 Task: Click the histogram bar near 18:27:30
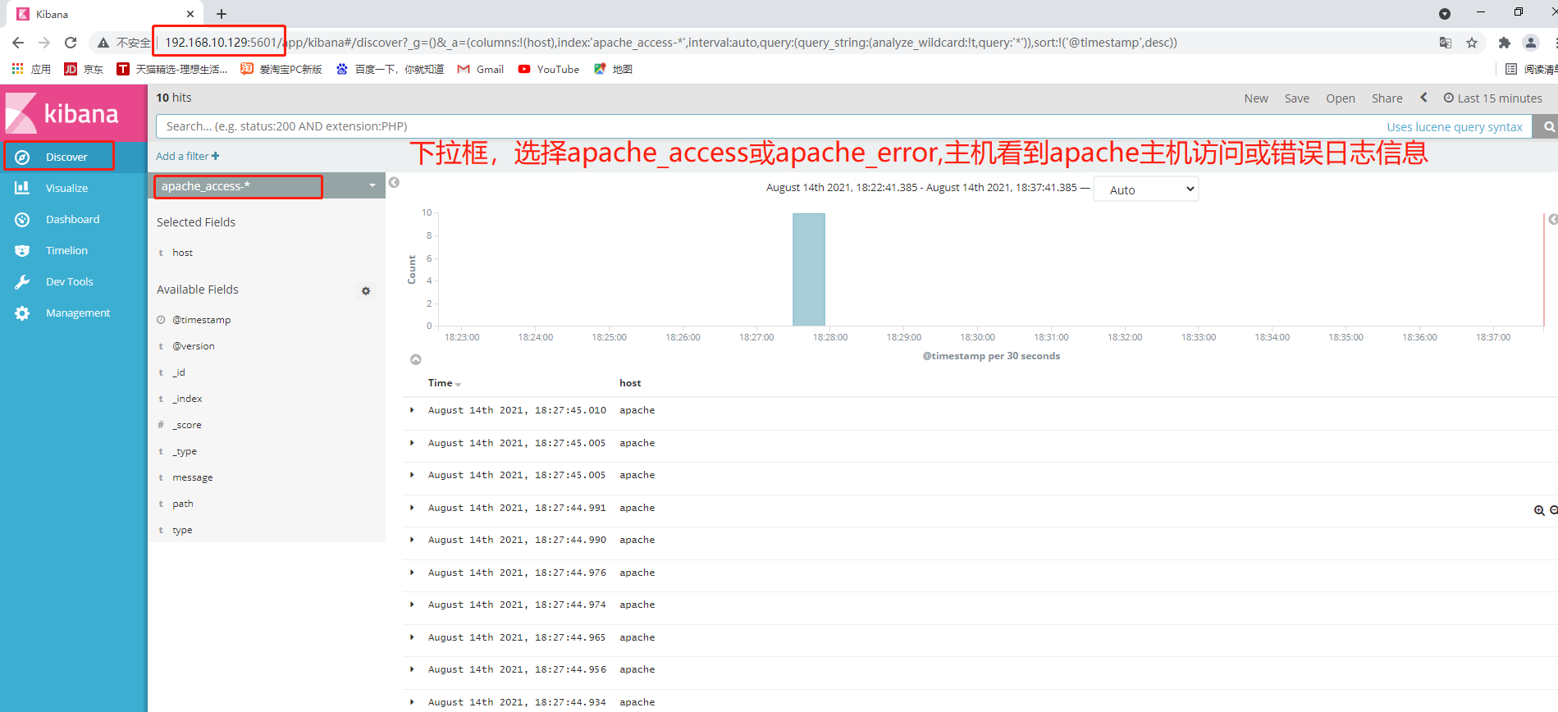[x=809, y=270]
